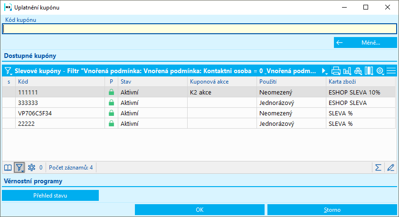Confirm with the OK button
Image resolution: width=399 pixels, height=217 pixels.
pyautogui.click(x=200, y=209)
